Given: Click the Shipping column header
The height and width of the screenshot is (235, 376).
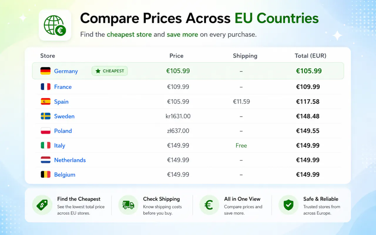Looking at the screenshot, I should coord(245,56).
